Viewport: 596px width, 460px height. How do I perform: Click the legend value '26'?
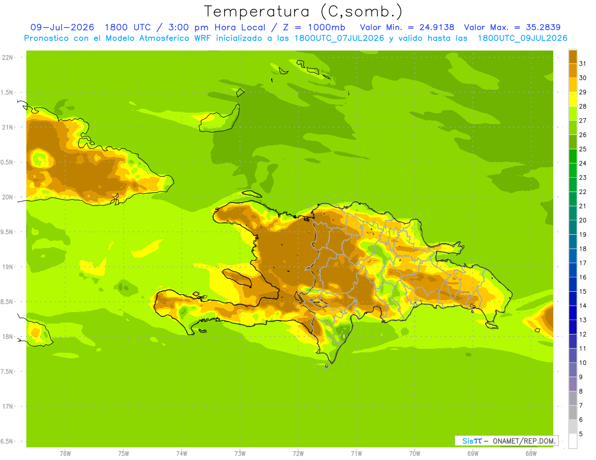583,134
